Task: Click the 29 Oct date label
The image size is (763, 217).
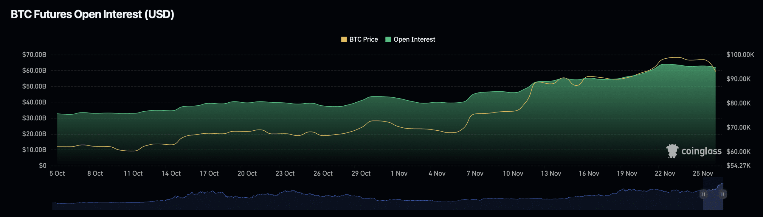Action: (361, 173)
